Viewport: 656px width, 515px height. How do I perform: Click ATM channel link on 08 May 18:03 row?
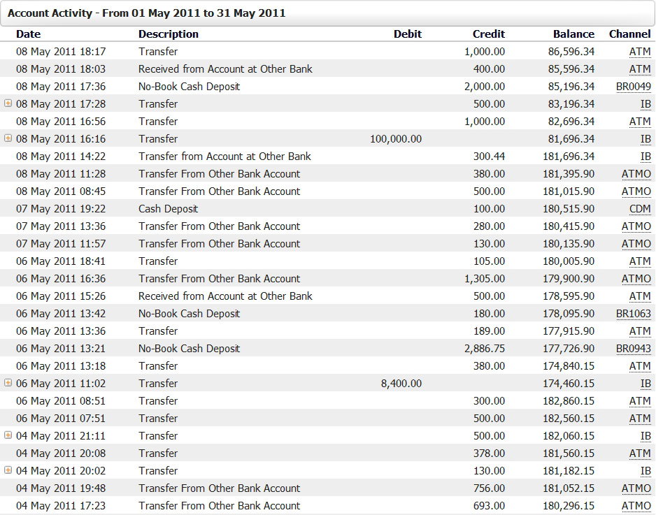pos(640,69)
